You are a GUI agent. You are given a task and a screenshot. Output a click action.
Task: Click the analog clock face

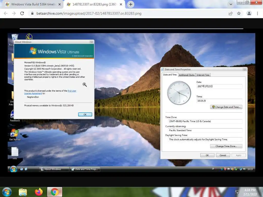point(179,93)
